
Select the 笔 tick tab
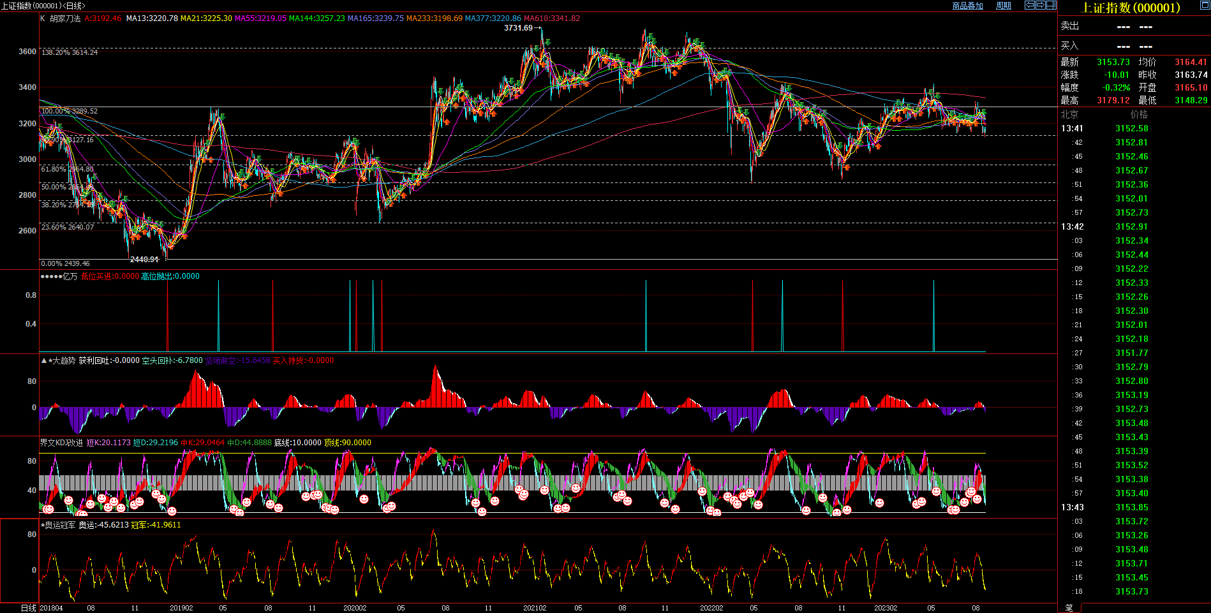click(x=1069, y=608)
